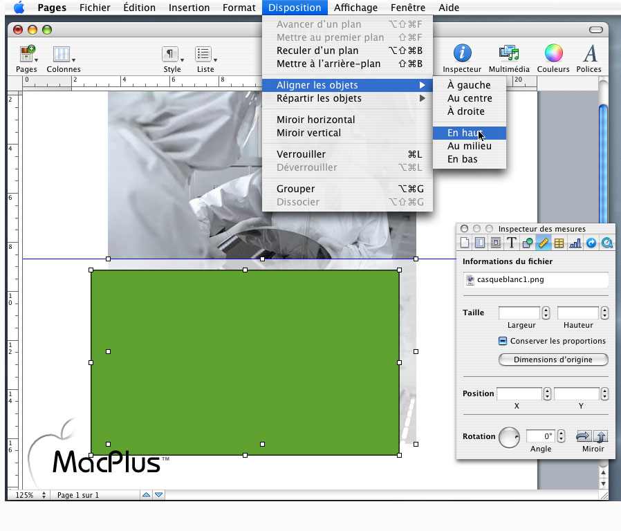Click the Position X input field

[x=519, y=393]
